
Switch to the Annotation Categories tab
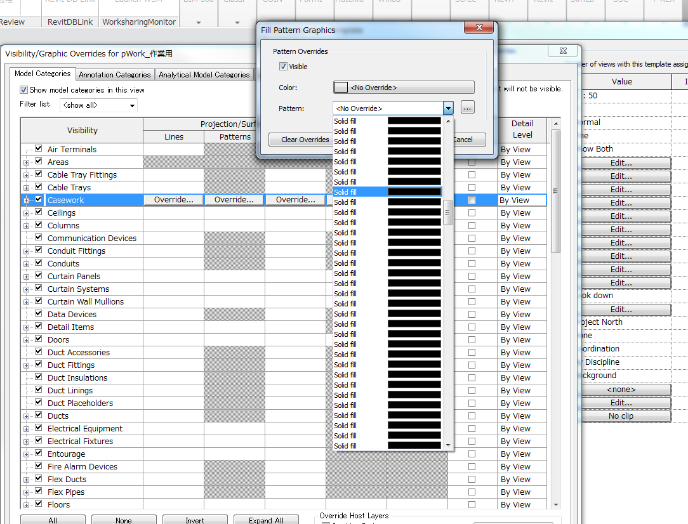point(114,74)
